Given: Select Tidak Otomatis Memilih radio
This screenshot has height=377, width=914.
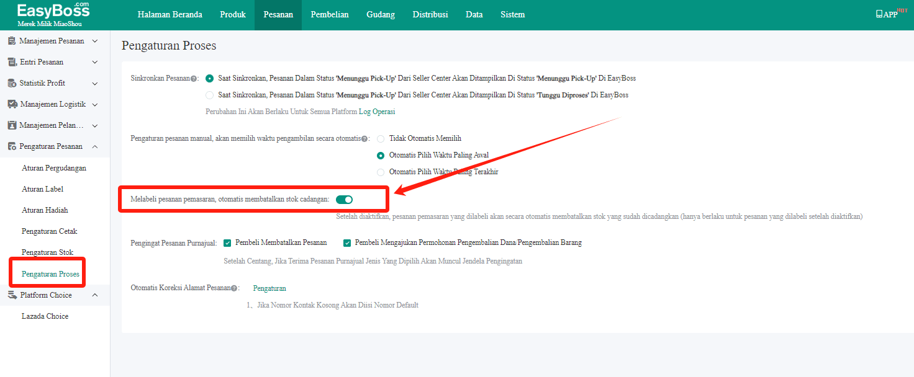Looking at the screenshot, I should tap(381, 139).
